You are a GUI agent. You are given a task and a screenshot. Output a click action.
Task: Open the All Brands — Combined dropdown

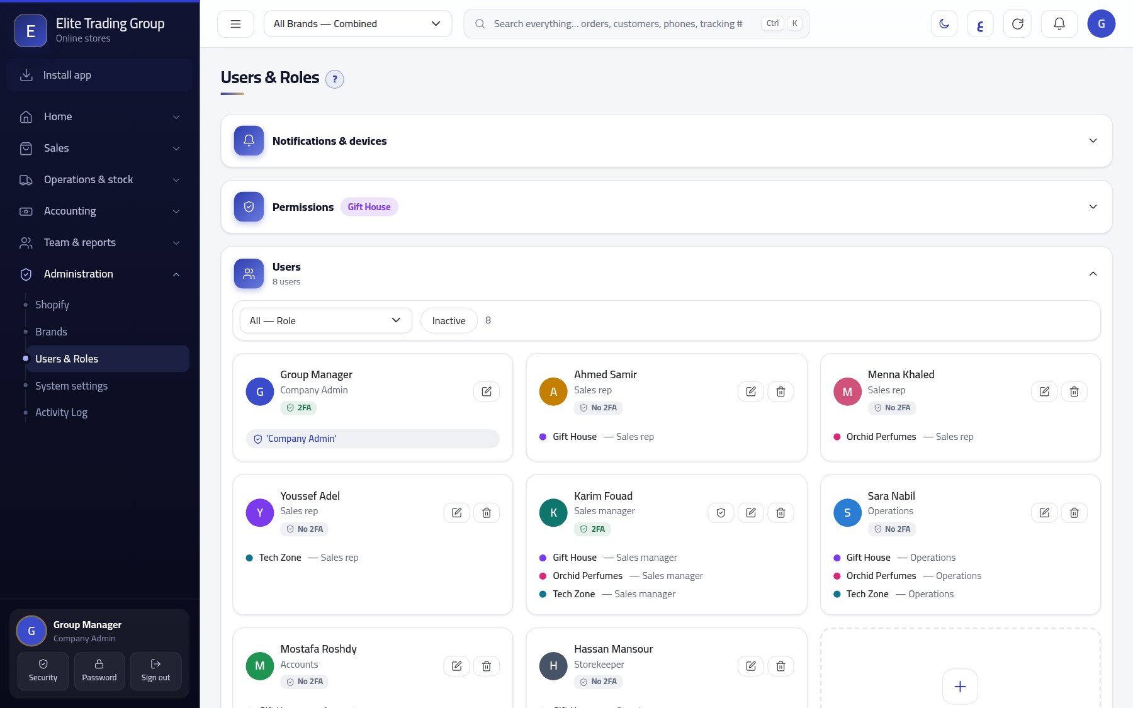[358, 24]
